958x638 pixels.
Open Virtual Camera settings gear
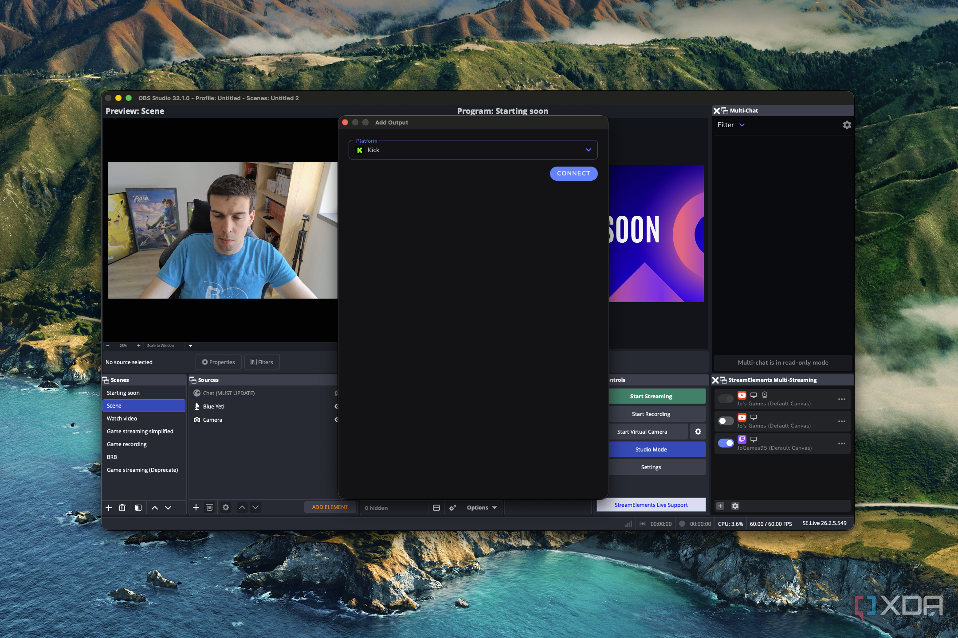(698, 432)
